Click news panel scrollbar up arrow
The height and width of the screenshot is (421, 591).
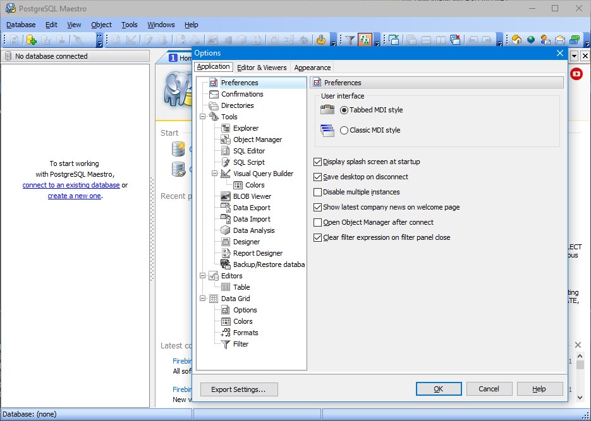pos(580,356)
